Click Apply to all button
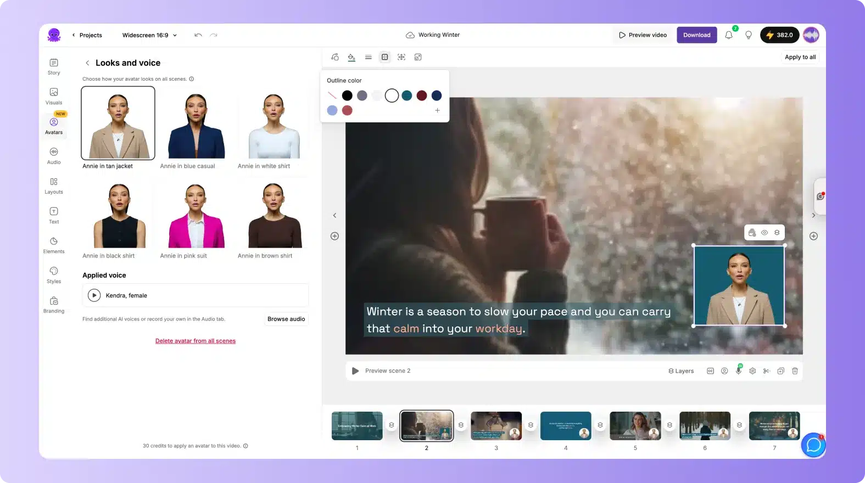Viewport: 865px width, 483px height. tap(800, 57)
